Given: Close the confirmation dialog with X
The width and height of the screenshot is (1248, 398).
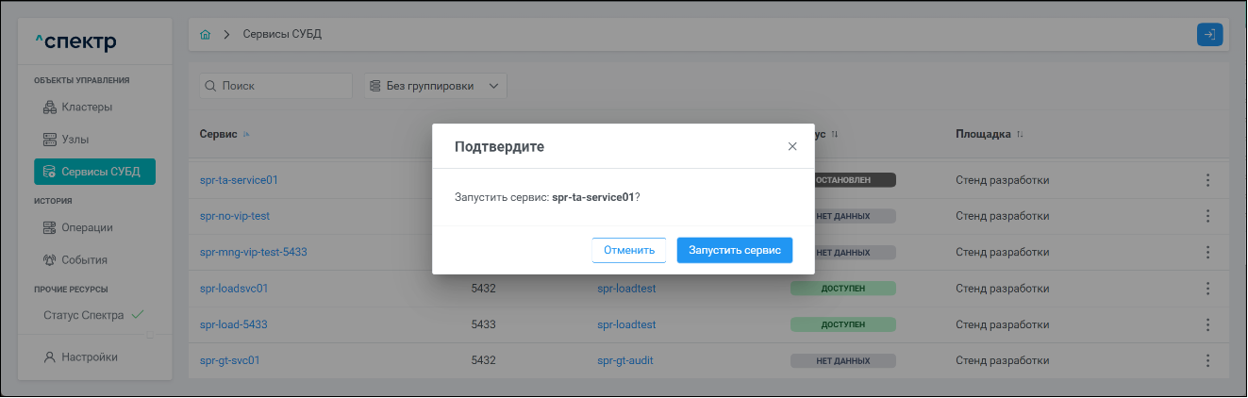Looking at the screenshot, I should [x=792, y=146].
